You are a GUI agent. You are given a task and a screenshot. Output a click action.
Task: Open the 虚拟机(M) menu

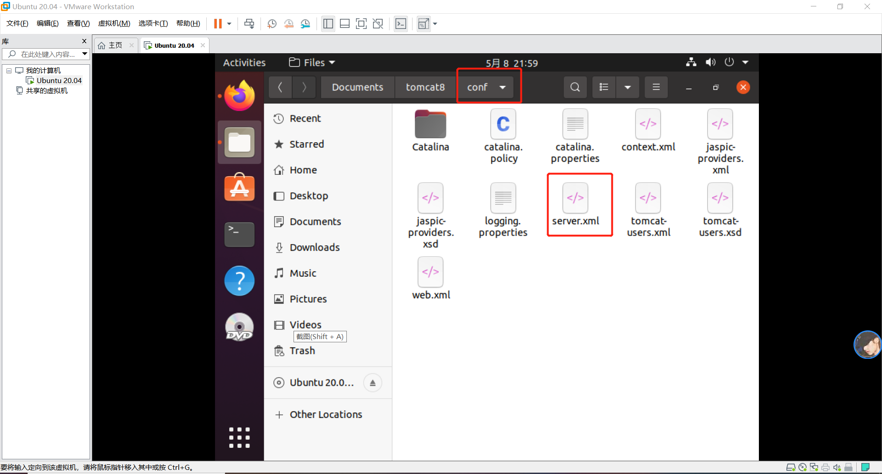point(114,23)
